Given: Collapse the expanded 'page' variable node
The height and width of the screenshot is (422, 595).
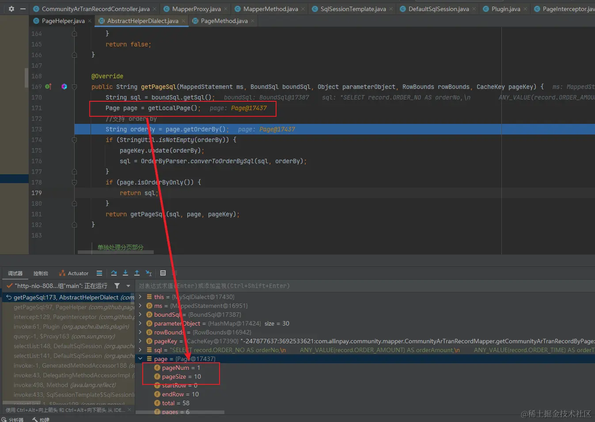Looking at the screenshot, I should pyautogui.click(x=140, y=359).
